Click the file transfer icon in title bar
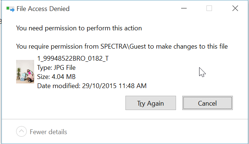The width and height of the screenshot is (249, 144). (10, 9)
